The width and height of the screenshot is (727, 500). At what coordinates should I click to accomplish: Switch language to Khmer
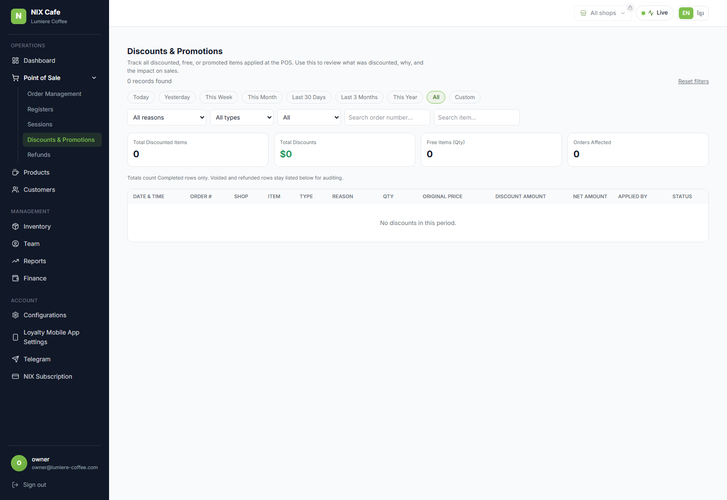[701, 13]
